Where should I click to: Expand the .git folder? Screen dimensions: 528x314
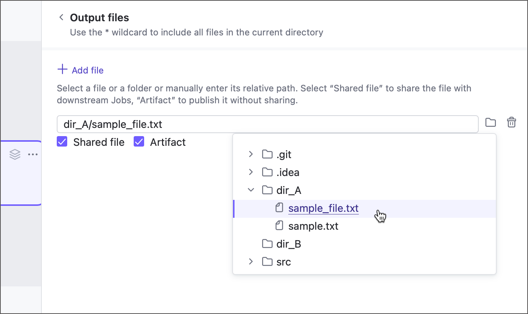click(x=251, y=154)
